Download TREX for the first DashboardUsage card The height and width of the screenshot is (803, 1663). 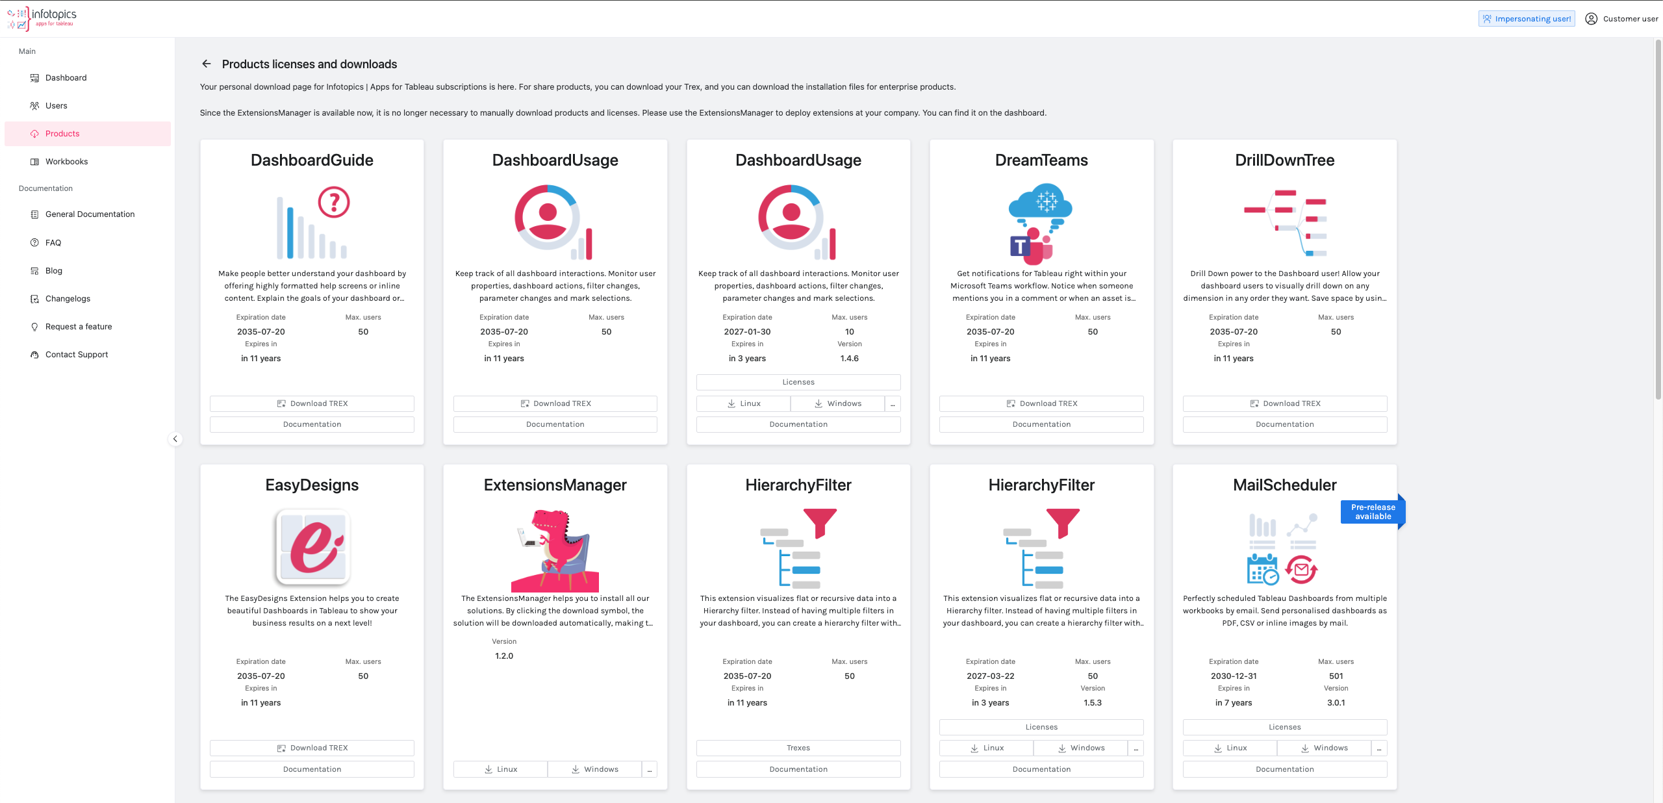tap(555, 404)
